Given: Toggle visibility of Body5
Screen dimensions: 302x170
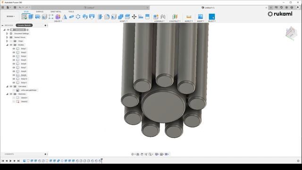Looking at the screenshot, I should [14, 60].
